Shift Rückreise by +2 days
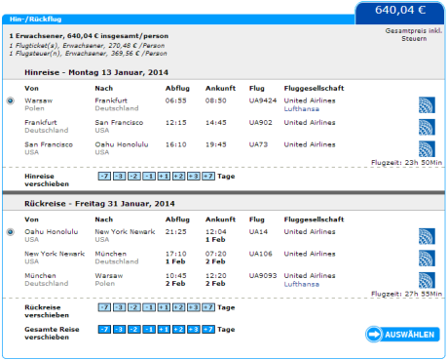The height and width of the screenshot is (360, 448). click(178, 307)
